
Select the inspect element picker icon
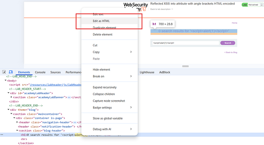pyautogui.click(x=4, y=72)
